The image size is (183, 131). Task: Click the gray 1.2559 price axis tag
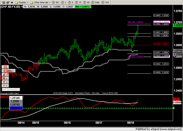click(178, 54)
